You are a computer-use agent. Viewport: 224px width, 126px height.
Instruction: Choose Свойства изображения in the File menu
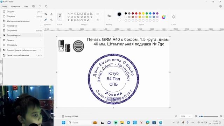pos(22,55)
